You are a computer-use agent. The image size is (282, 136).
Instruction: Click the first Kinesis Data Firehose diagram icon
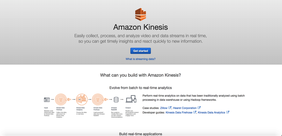[63, 99]
